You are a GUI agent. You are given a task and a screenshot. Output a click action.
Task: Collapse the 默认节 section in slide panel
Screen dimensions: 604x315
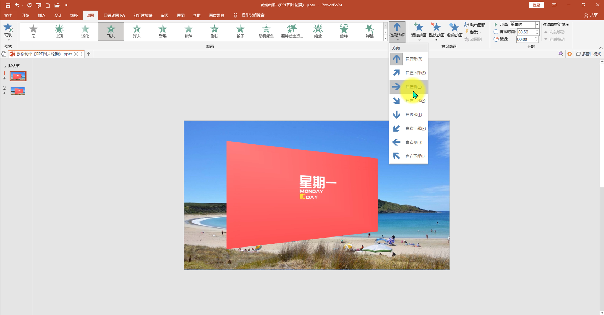tap(5, 66)
